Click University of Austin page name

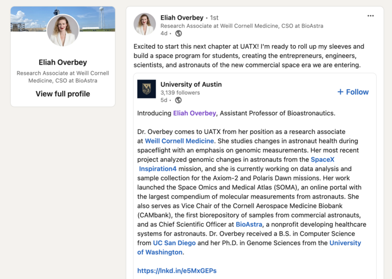(x=191, y=84)
